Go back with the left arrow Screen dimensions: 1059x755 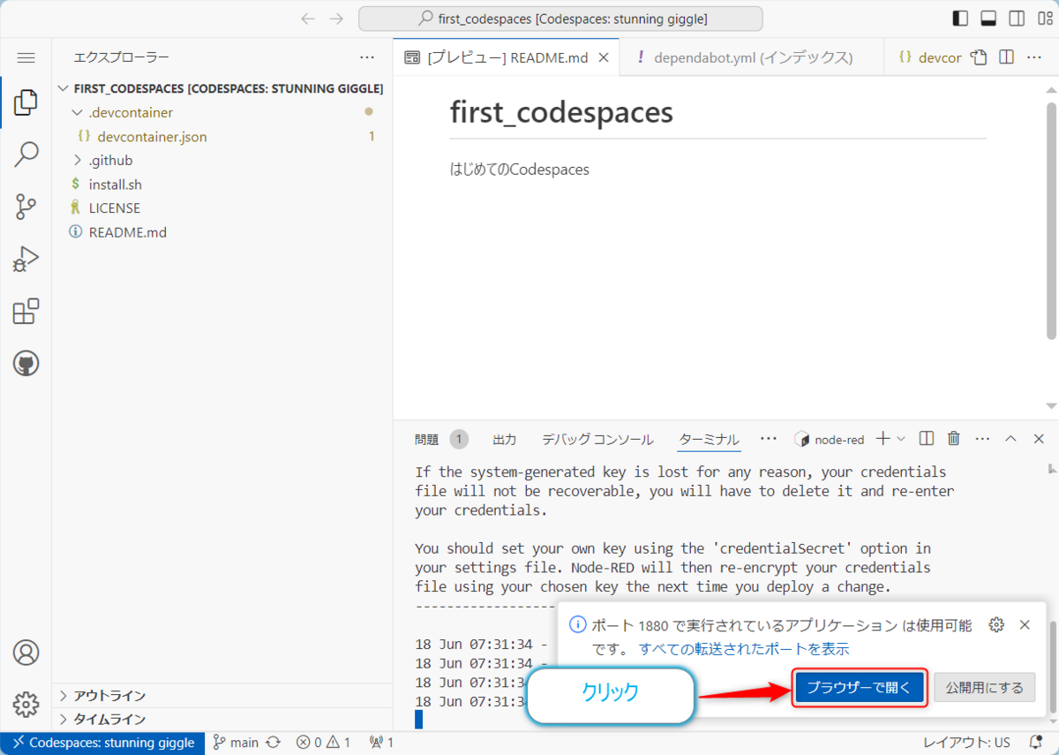click(x=307, y=19)
